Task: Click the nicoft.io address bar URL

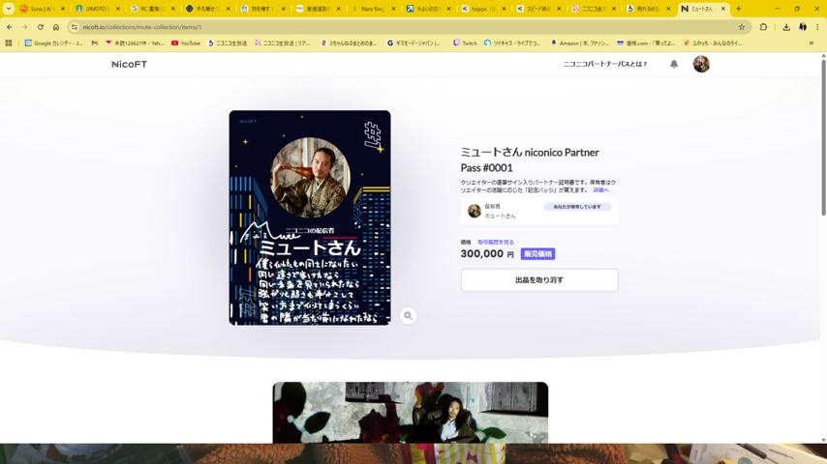Action: [x=142, y=27]
